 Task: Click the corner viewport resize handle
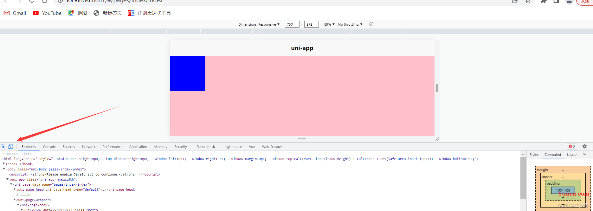pos(437,139)
